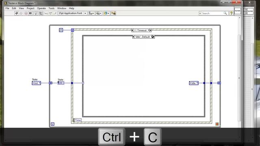Open the Edit menu
The image size is (260, 146).
pyautogui.click(x=14, y=8)
